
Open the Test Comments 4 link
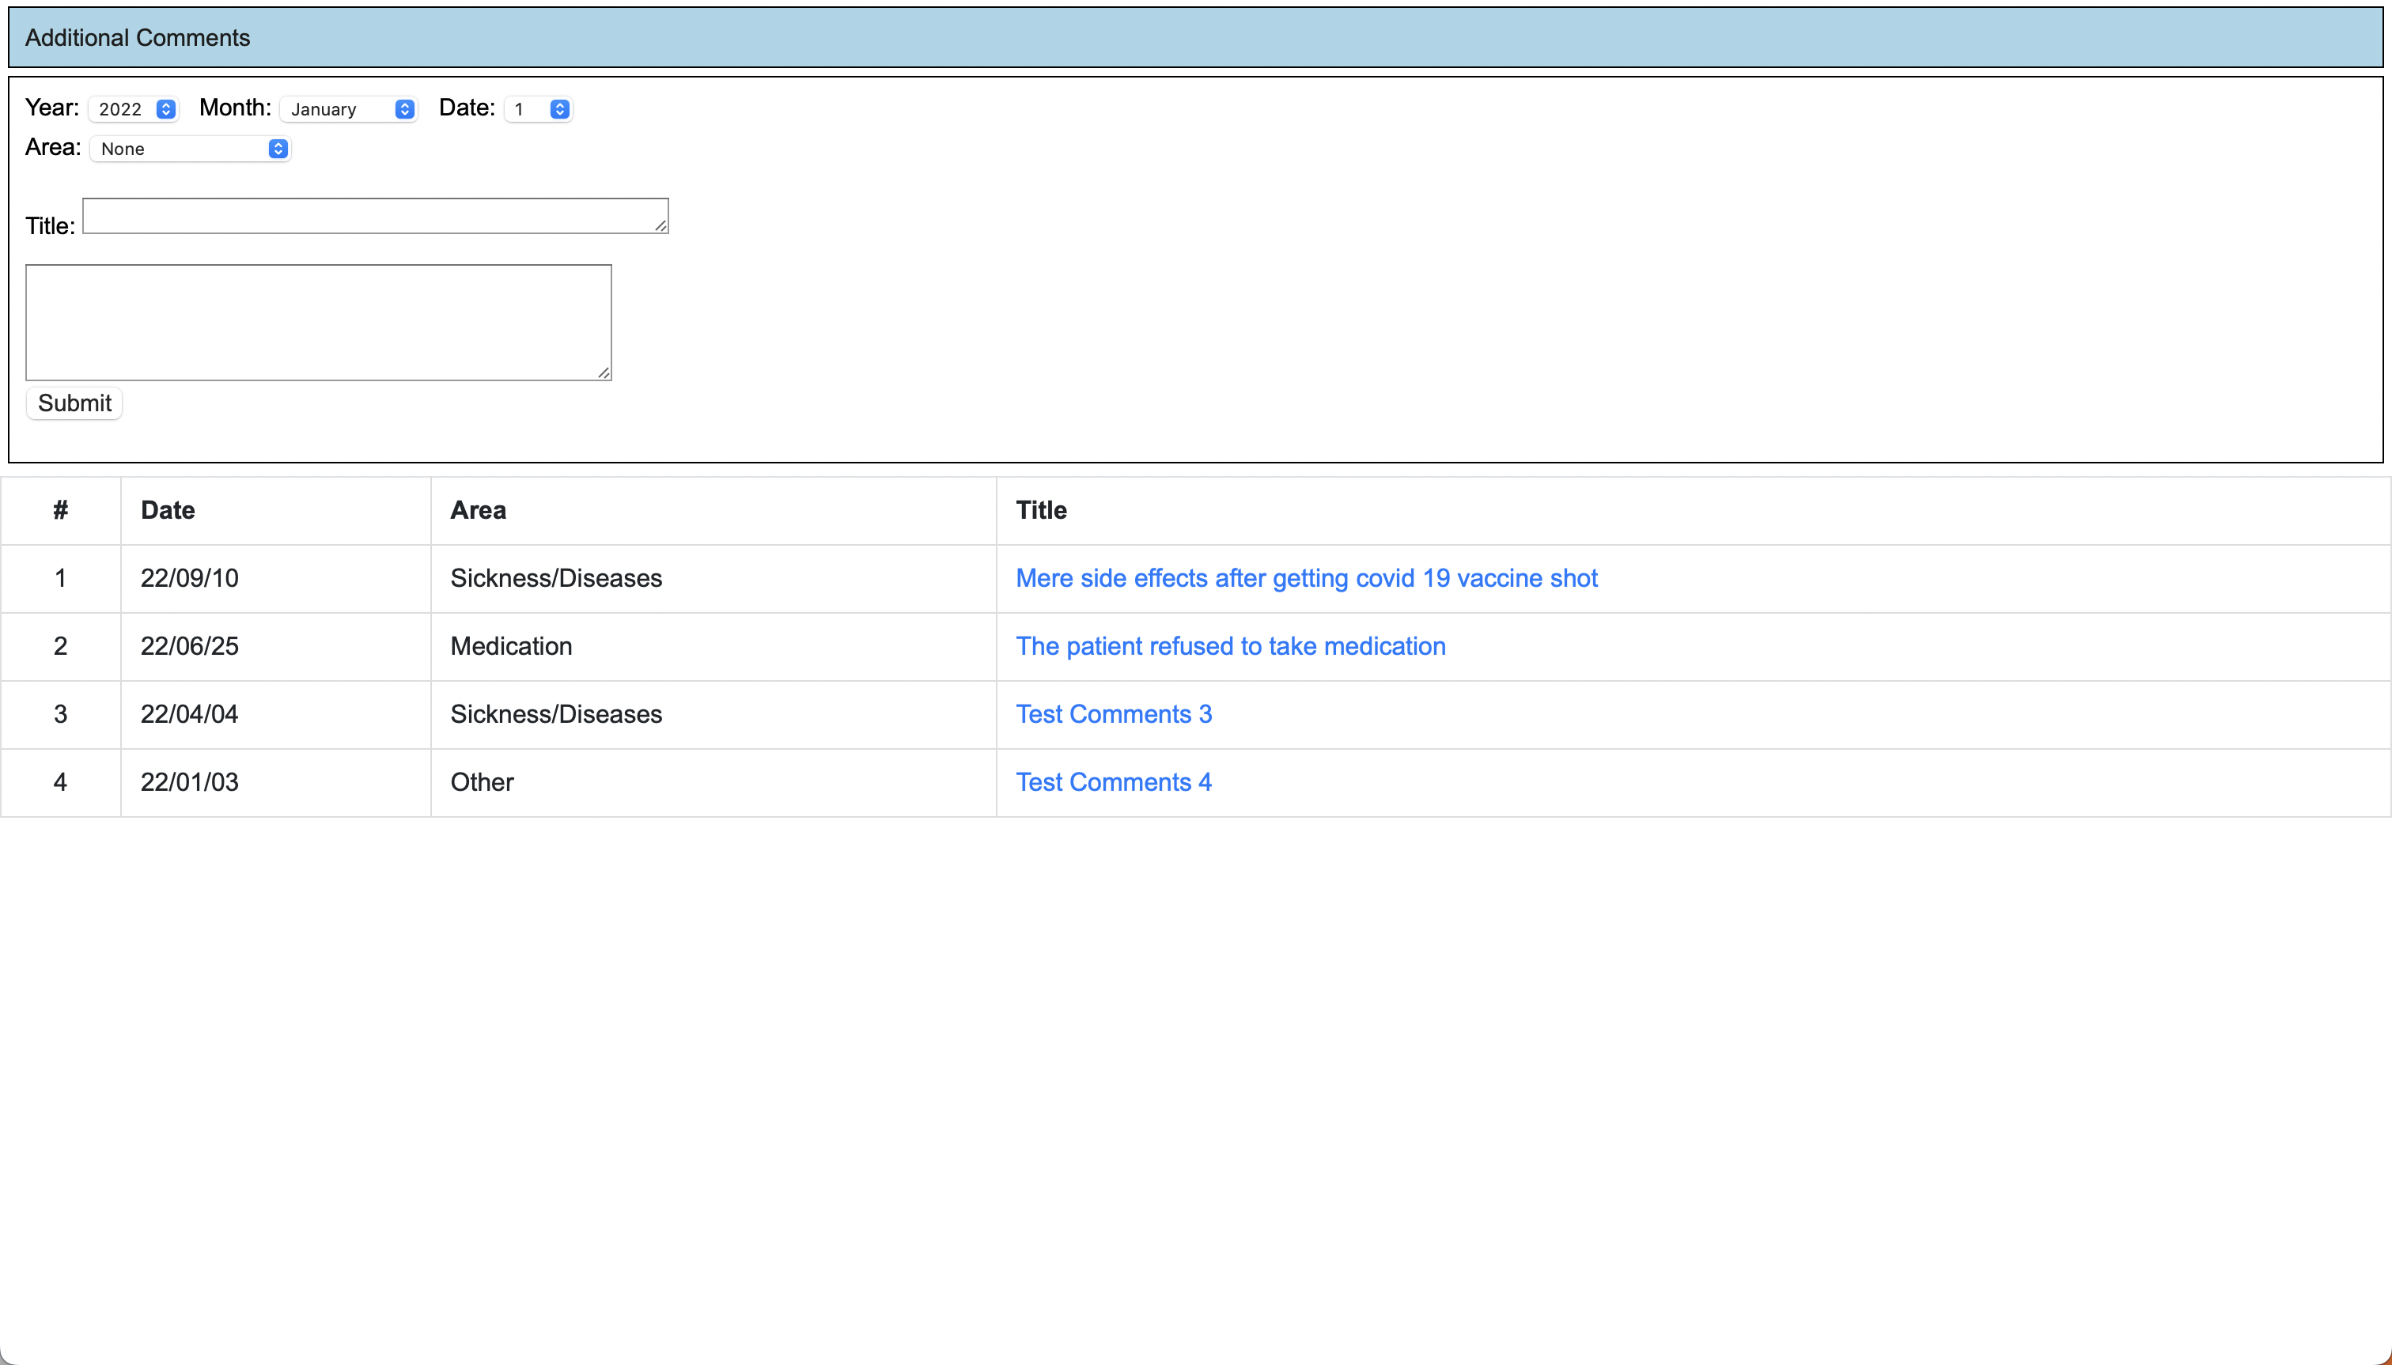point(1114,782)
